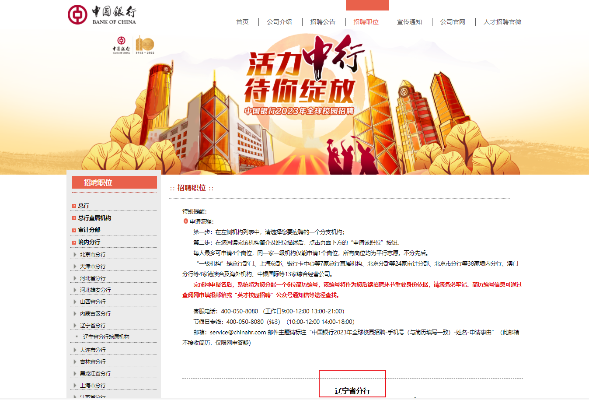Viewport: 589px width, 400px height.
Task: Select 大连市分行 in sidebar
Action: 93,350
